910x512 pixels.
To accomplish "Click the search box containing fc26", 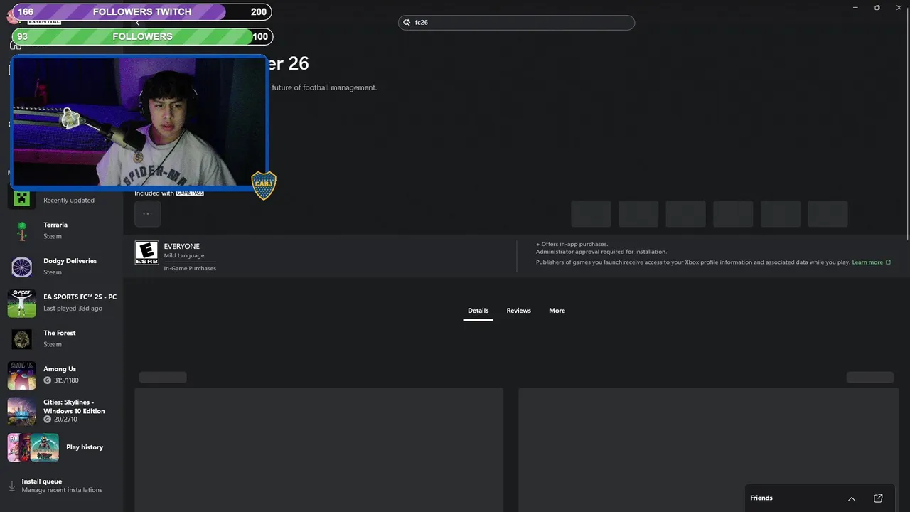I will pos(516,23).
